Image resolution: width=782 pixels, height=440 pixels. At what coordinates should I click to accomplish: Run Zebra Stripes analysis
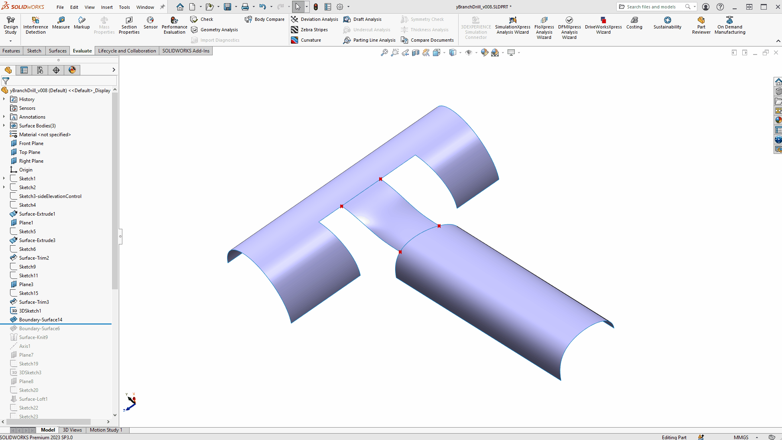pyautogui.click(x=309, y=30)
